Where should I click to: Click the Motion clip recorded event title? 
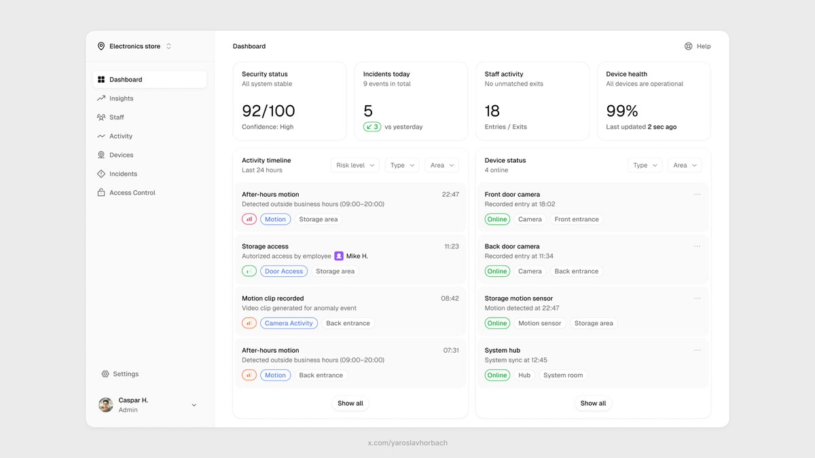(x=273, y=298)
